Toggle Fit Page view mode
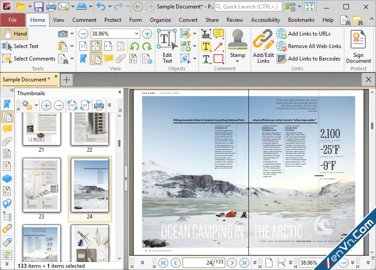This screenshot has height=270, width=376. coord(96,46)
